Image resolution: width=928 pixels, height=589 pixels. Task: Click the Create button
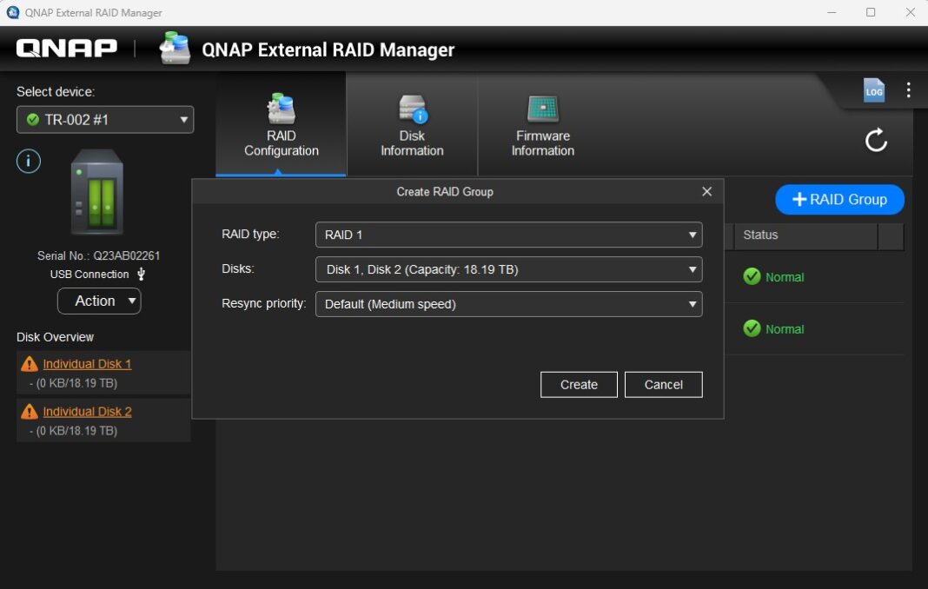click(578, 385)
